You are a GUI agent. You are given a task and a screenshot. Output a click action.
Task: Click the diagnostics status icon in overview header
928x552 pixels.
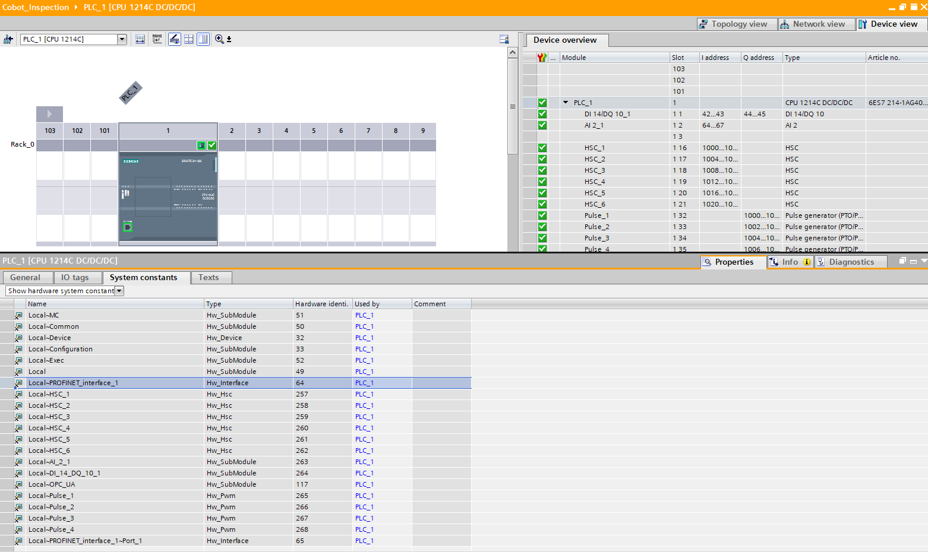coord(542,58)
